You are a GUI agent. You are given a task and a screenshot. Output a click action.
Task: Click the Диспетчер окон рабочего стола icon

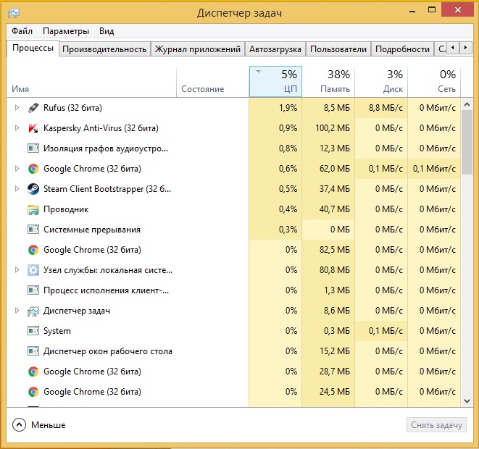(33, 351)
